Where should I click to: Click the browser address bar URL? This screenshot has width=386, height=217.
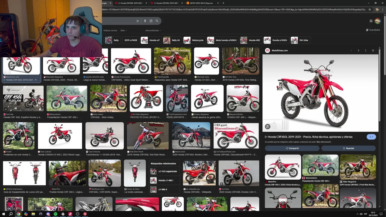click(x=234, y=10)
